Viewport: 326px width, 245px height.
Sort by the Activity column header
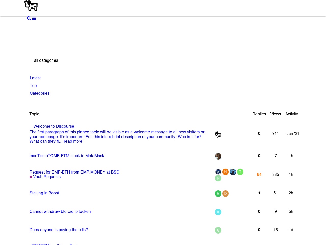pyautogui.click(x=292, y=114)
